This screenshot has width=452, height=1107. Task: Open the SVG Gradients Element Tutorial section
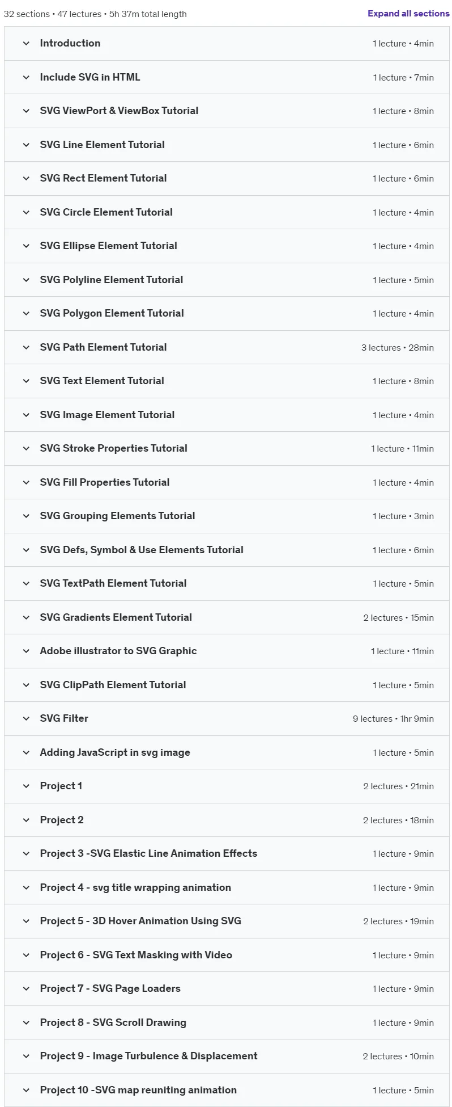tap(227, 617)
